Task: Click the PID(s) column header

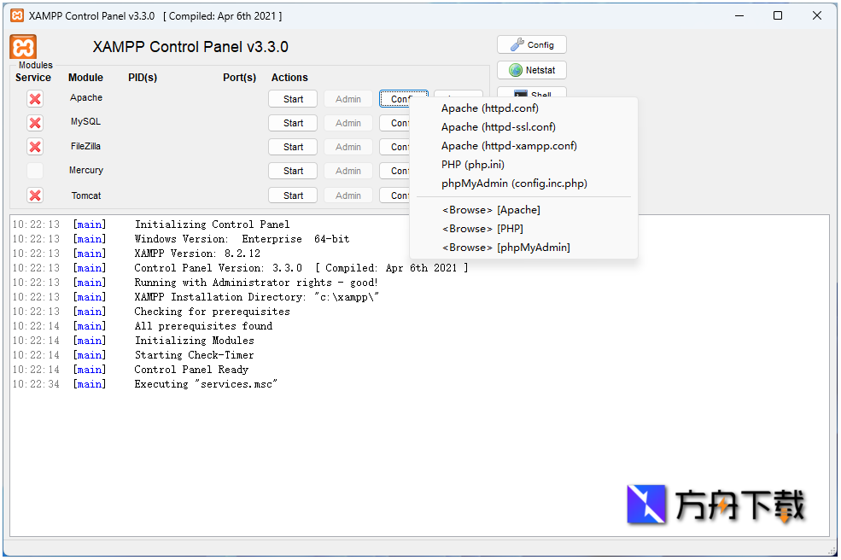Action: (x=143, y=78)
